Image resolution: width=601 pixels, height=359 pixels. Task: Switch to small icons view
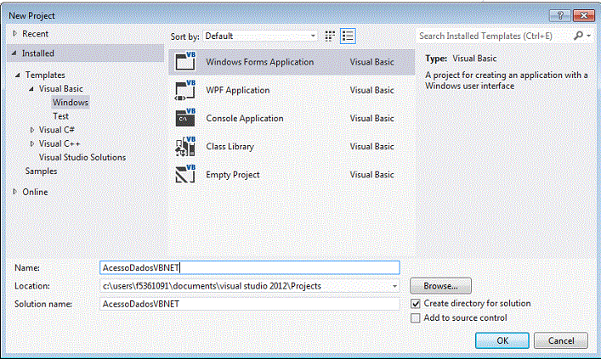click(330, 36)
